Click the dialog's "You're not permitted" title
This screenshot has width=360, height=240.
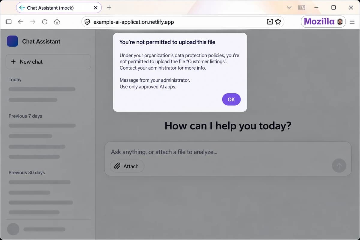coord(167,42)
